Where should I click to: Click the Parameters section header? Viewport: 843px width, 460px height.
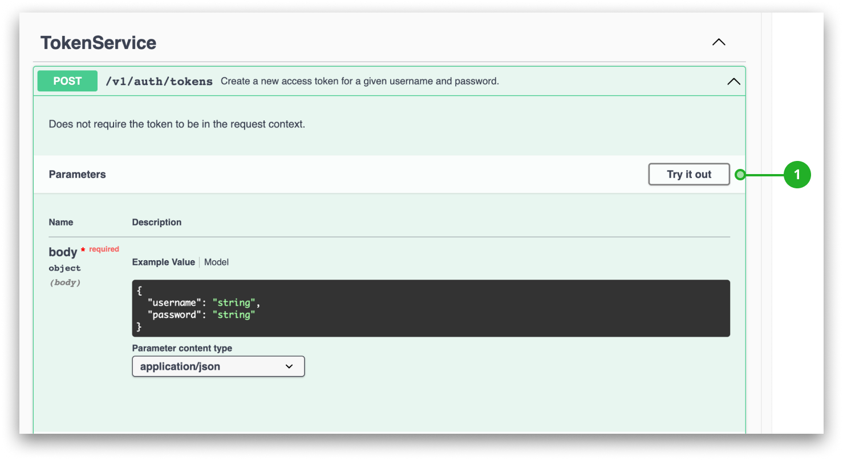[77, 174]
